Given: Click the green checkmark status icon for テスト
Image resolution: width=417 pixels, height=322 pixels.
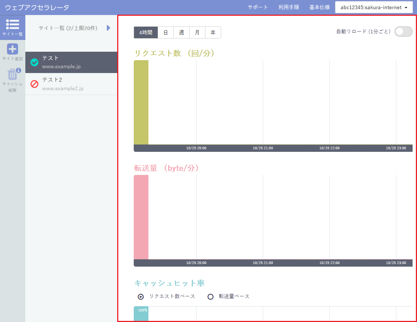Looking at the screenshot, I should point(35,62).
